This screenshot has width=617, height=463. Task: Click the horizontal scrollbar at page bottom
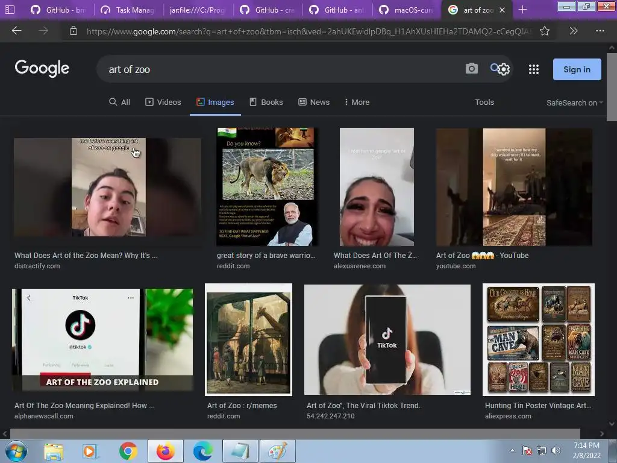tap(295, 433)
